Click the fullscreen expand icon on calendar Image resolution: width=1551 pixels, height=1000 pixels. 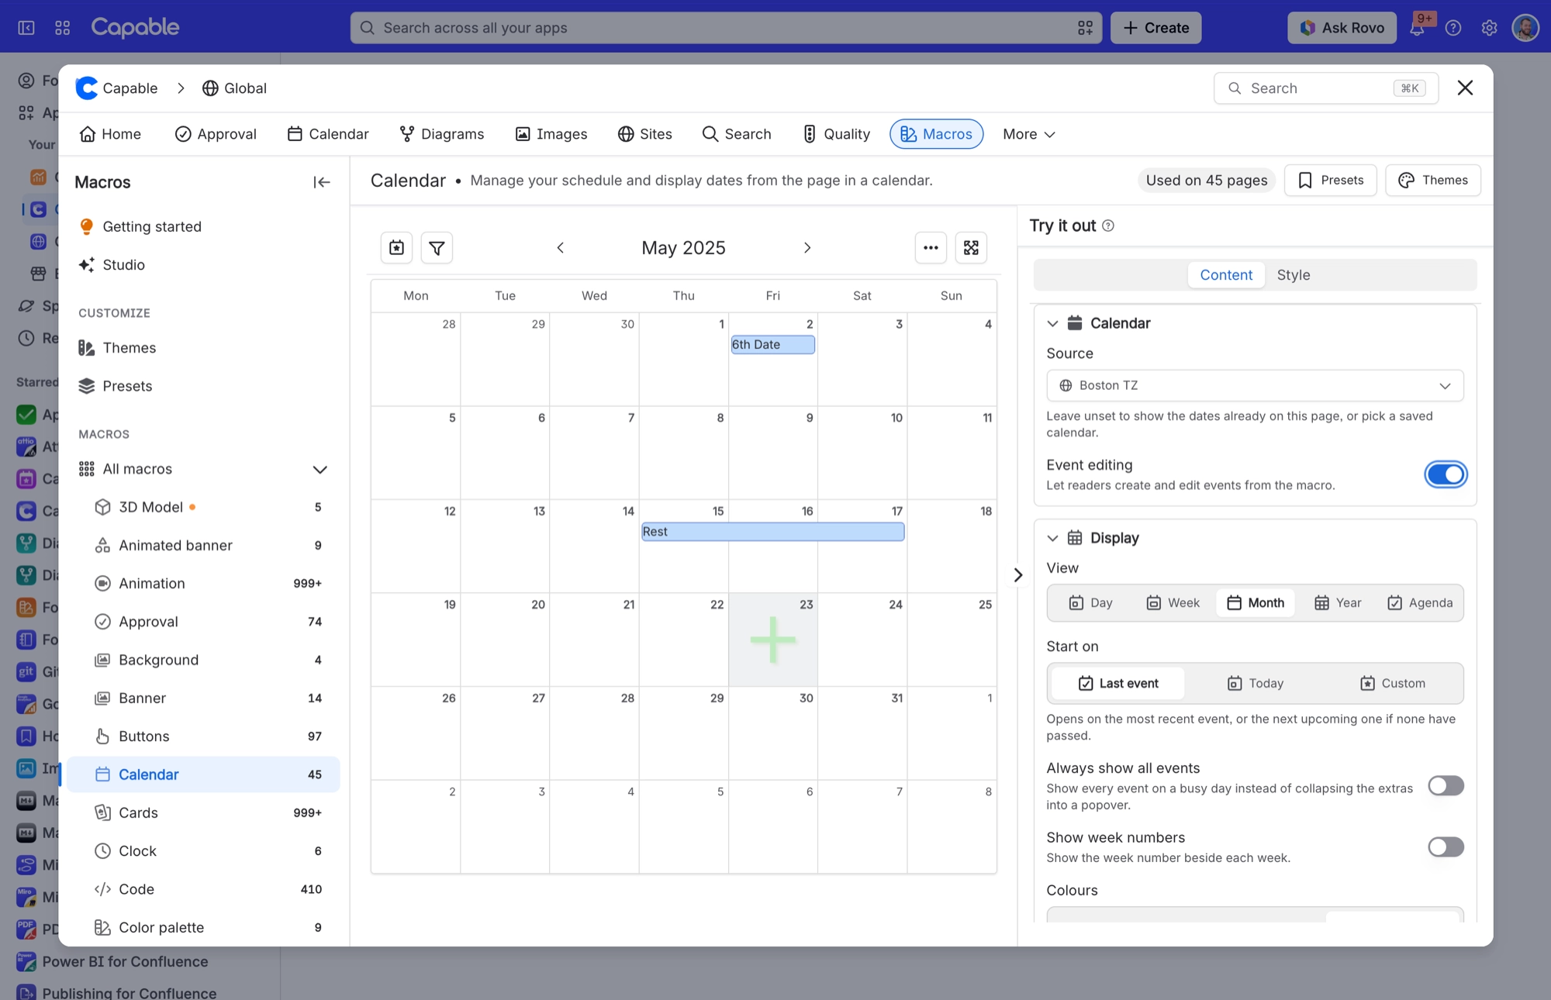point(971,248)
